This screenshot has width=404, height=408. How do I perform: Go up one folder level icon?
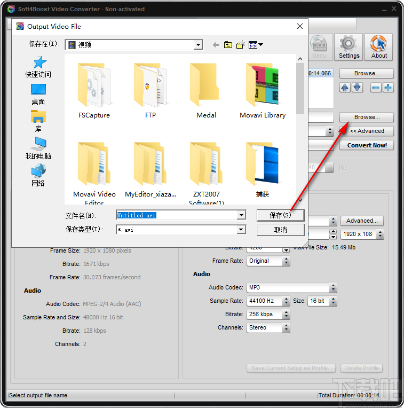[228, 45]
